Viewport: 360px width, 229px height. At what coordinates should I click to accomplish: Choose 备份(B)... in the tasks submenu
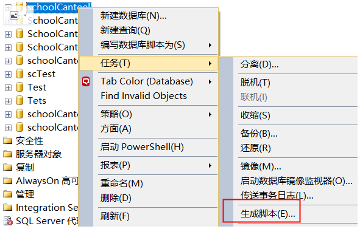click(x=259, y=133)
